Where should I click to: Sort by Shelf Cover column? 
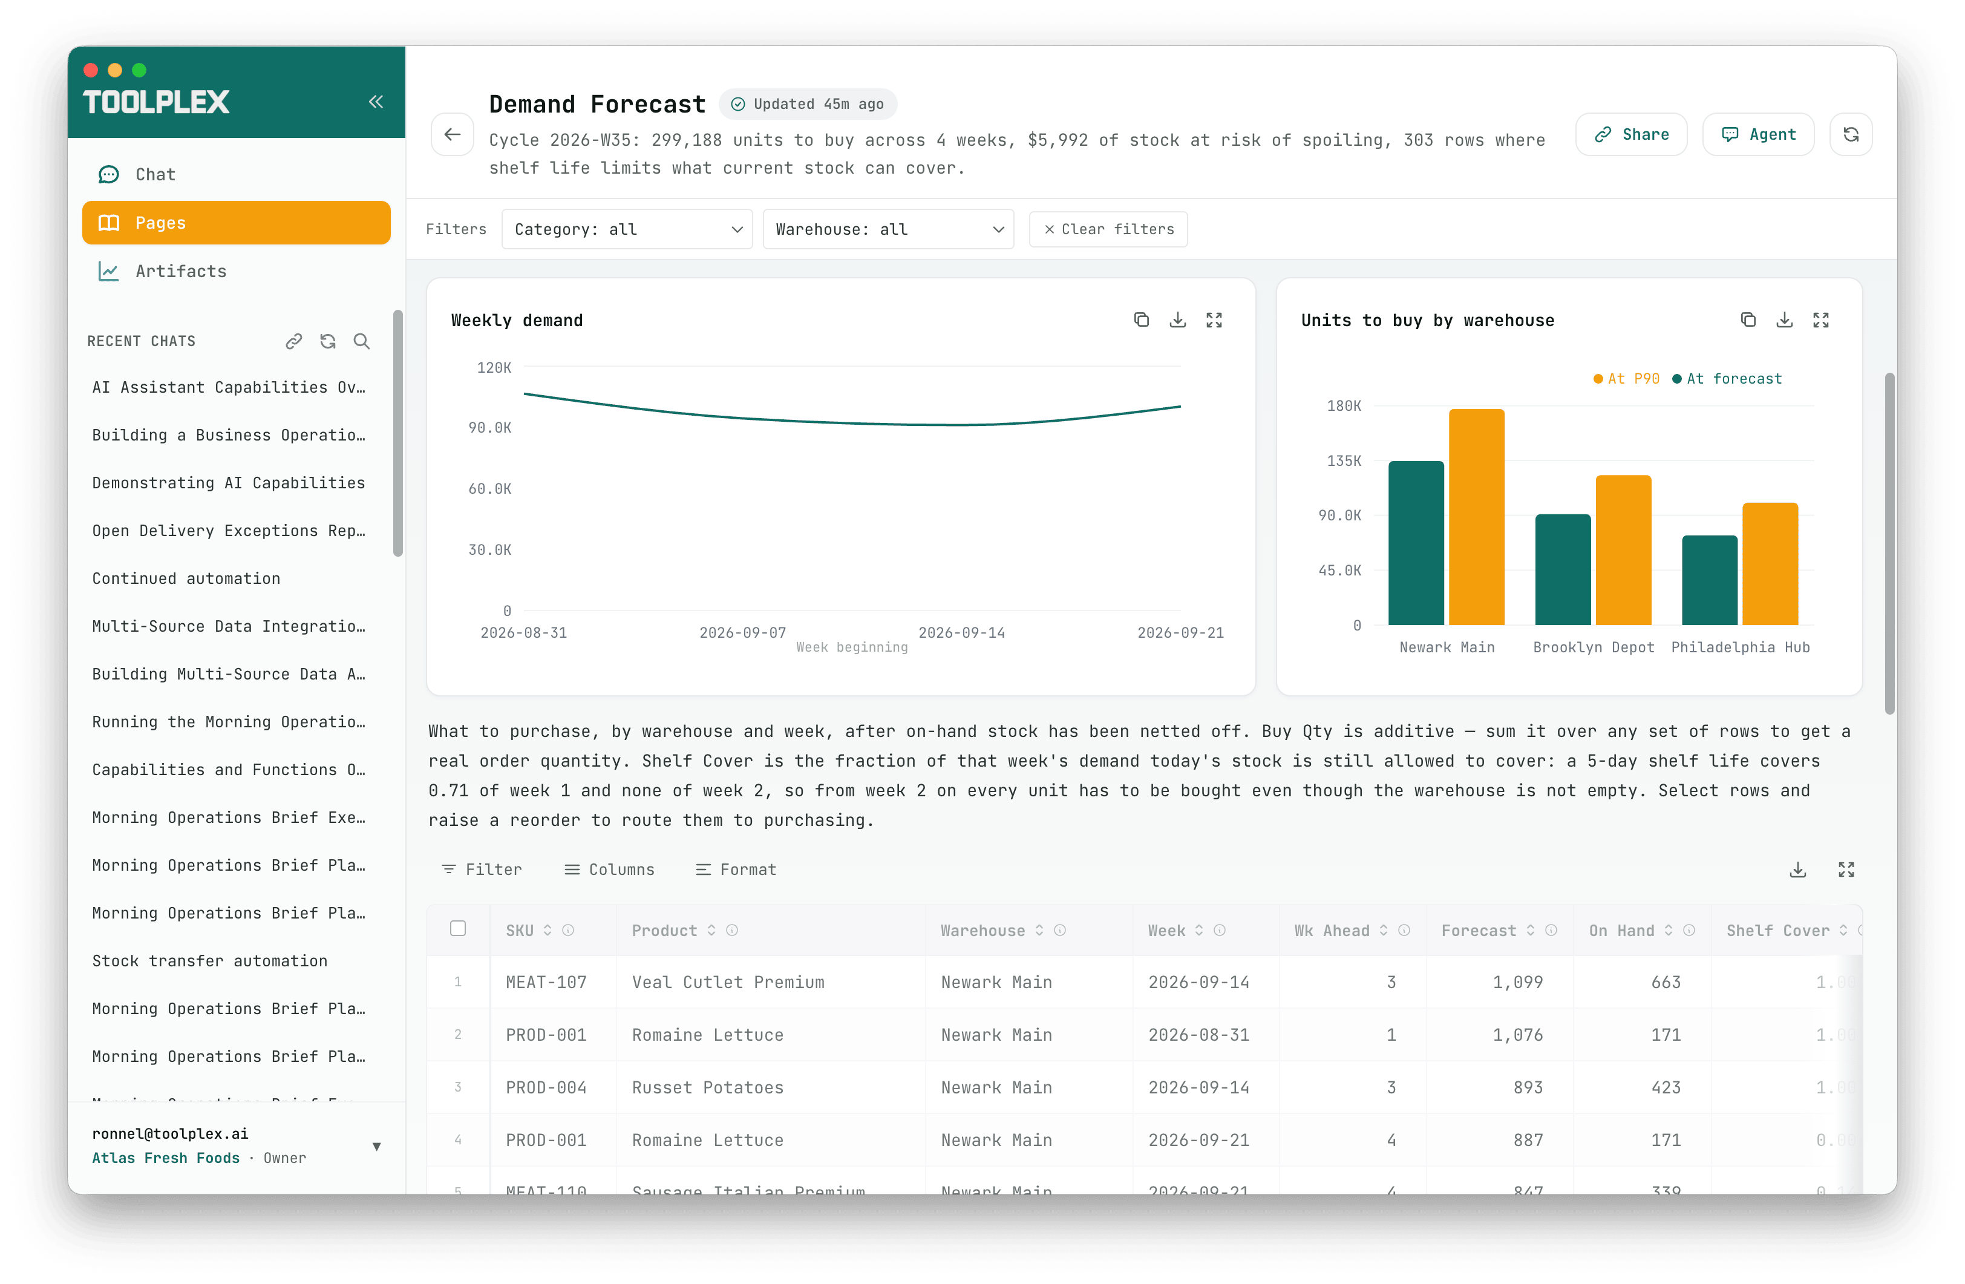point(1843,930)
